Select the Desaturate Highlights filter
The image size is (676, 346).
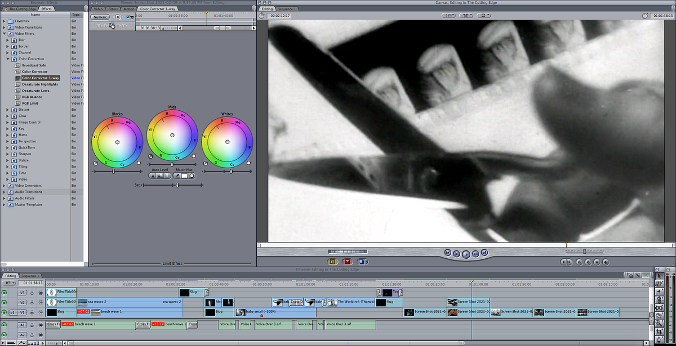(40, 84)
